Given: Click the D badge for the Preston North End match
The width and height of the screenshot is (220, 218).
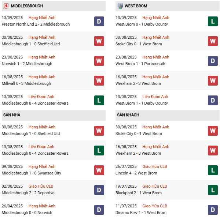Looking at the screenshot, I should pos(99,21).
